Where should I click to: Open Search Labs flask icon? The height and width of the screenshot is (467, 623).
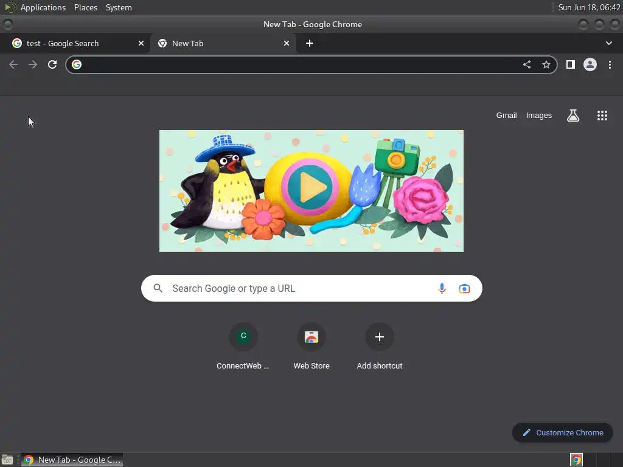point(573,116)
